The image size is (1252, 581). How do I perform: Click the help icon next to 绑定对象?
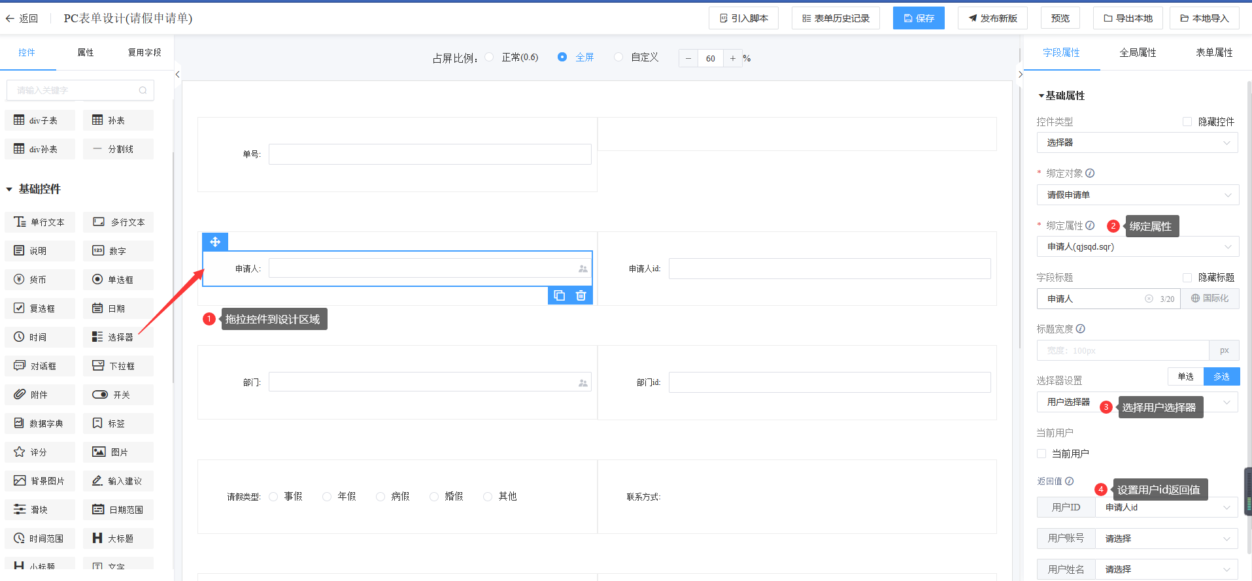click(x=1090, y=173)
